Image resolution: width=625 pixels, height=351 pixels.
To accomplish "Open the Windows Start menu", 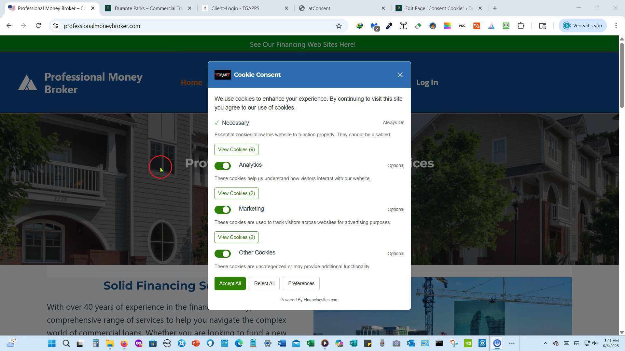I will point(51,344).
